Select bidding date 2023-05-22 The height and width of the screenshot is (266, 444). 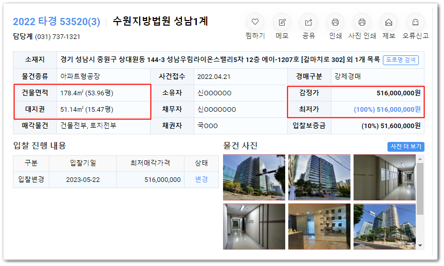pyautogui.click(x=83, y=179)
